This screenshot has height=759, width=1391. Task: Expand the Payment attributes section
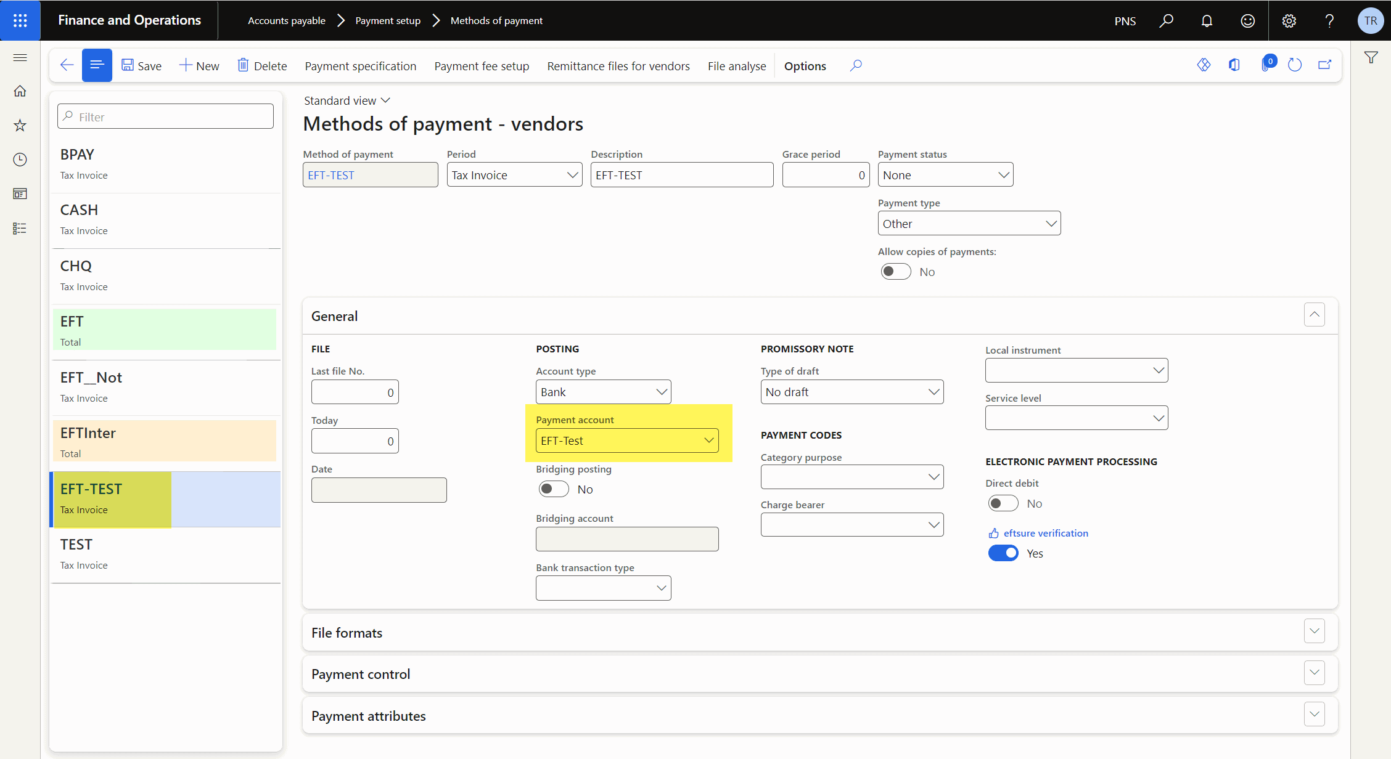click(x=1314, y=715)
